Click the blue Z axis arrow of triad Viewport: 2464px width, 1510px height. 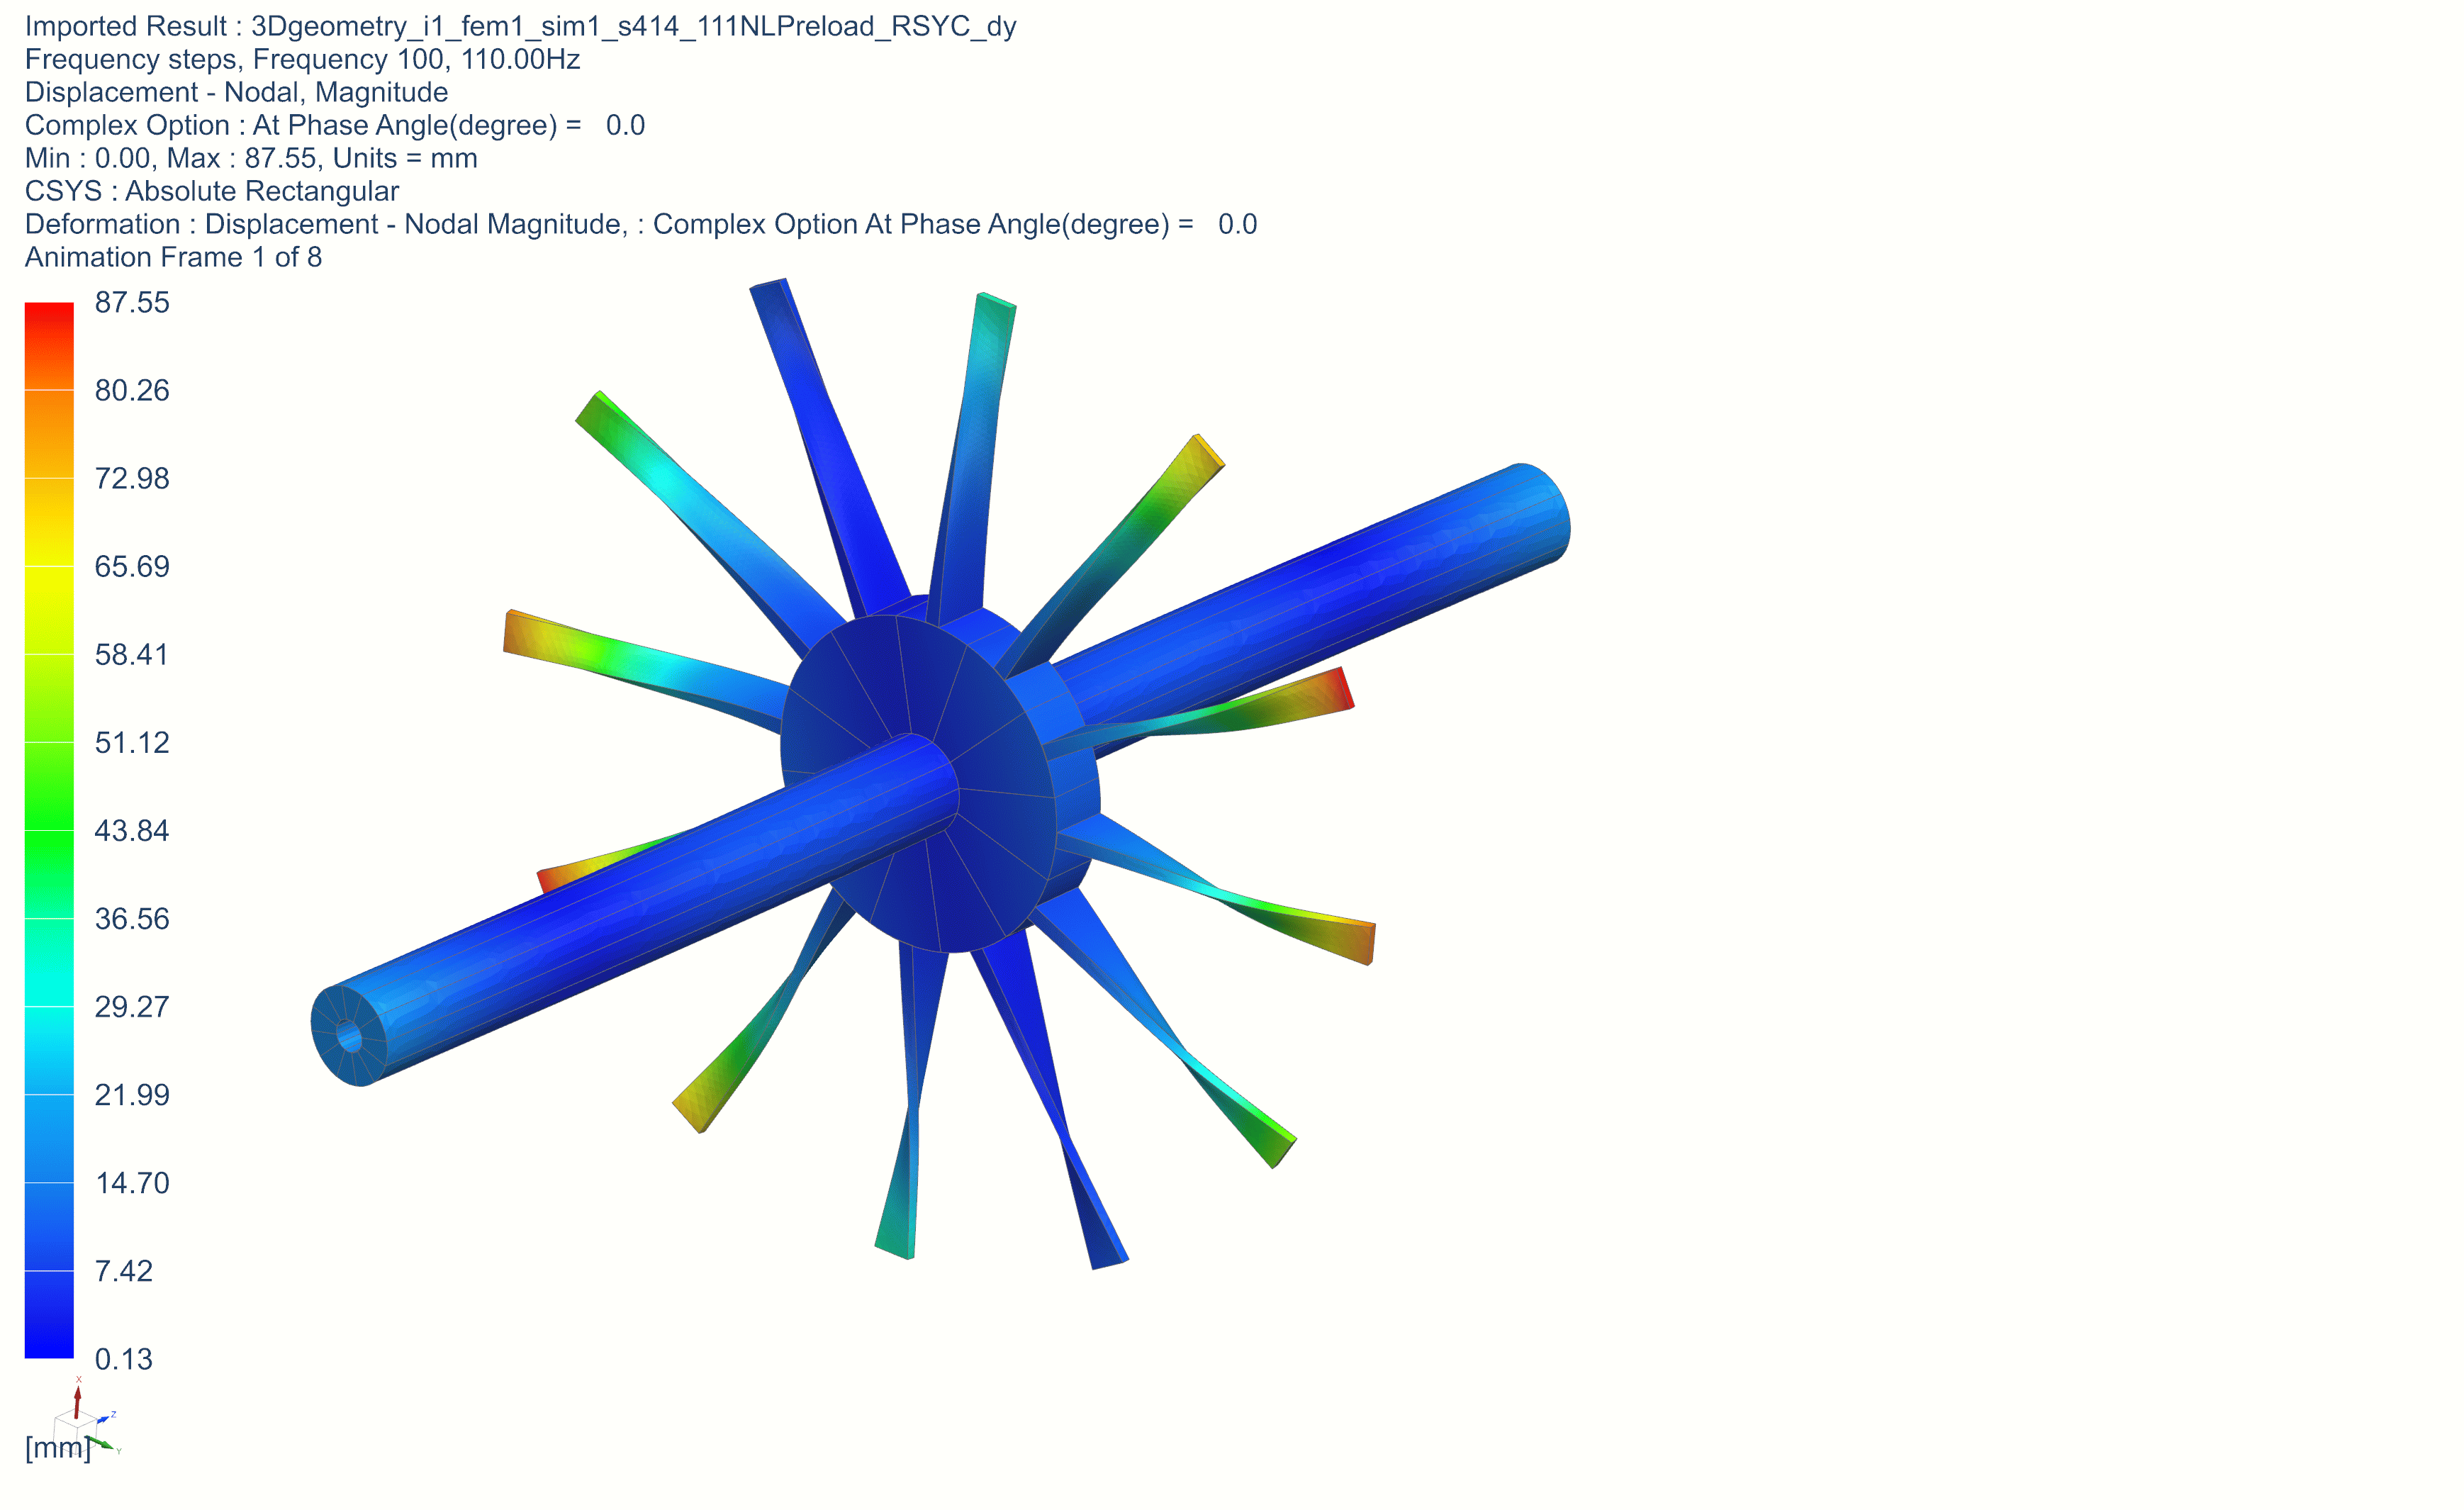click(x=103, y=1419)
